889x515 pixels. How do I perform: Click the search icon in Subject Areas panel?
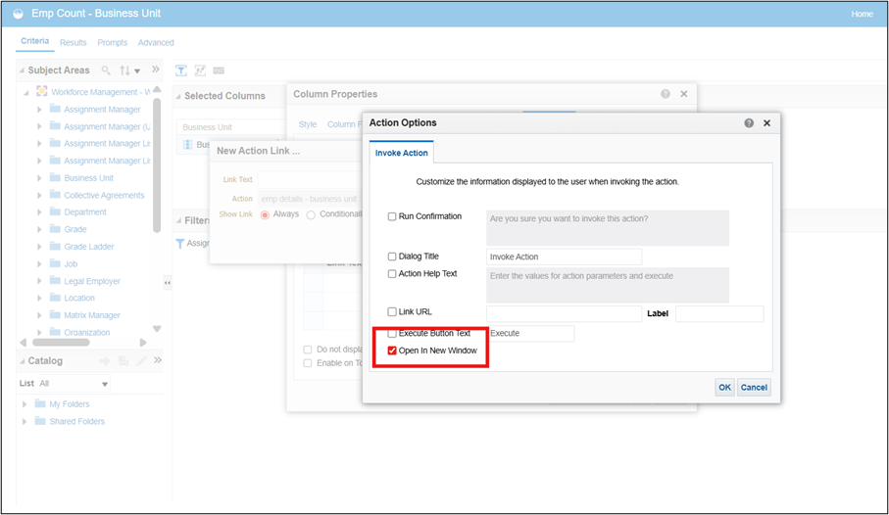point(106,70)
